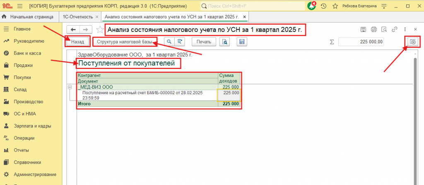Select row Поступление на расчетный счет БМИБ-000002
Screen dimensions: 424x185
[148, 95]
